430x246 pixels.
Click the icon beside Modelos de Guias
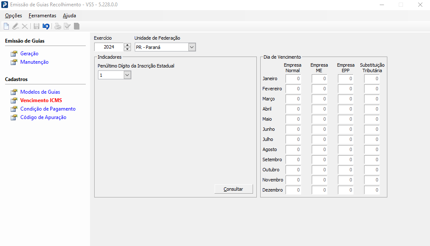tap(14, 92)
